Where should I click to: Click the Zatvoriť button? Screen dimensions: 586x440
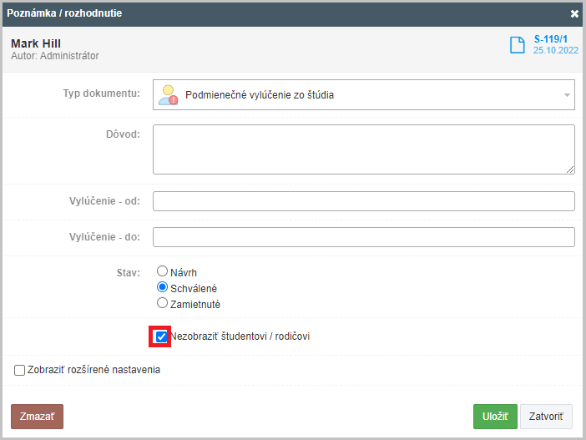coord(546,417)
